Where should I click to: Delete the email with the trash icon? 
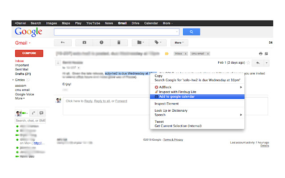coord(119,43)
